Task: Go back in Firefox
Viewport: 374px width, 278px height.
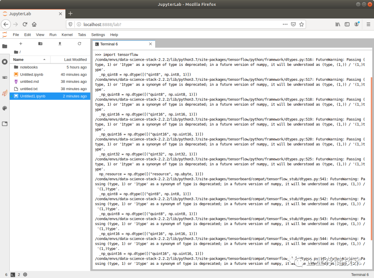Action: (x=6, y=24)
